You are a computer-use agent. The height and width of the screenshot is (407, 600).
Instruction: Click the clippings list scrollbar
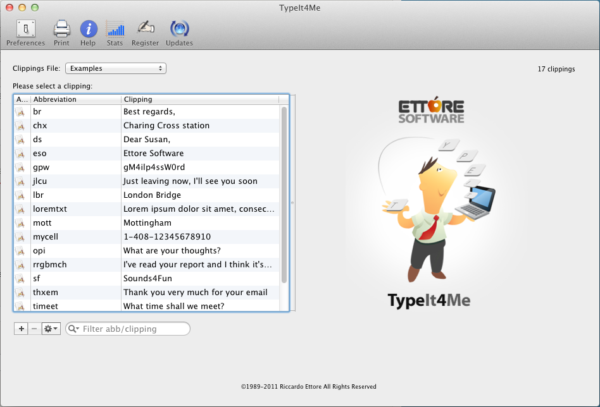coord(284,195)
